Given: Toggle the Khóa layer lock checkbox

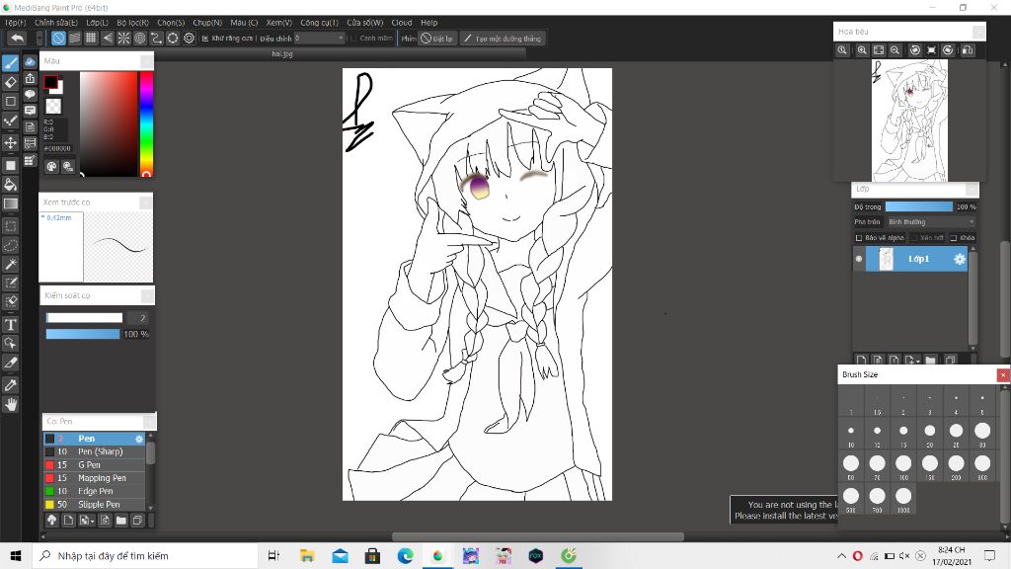Looking at the screenshot, I should click(x=954, y=238).
